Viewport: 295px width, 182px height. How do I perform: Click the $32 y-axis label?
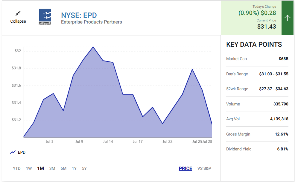tap(18, 51)
